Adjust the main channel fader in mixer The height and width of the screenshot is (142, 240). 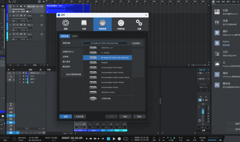pyautogui.click(x=203, y=111)
